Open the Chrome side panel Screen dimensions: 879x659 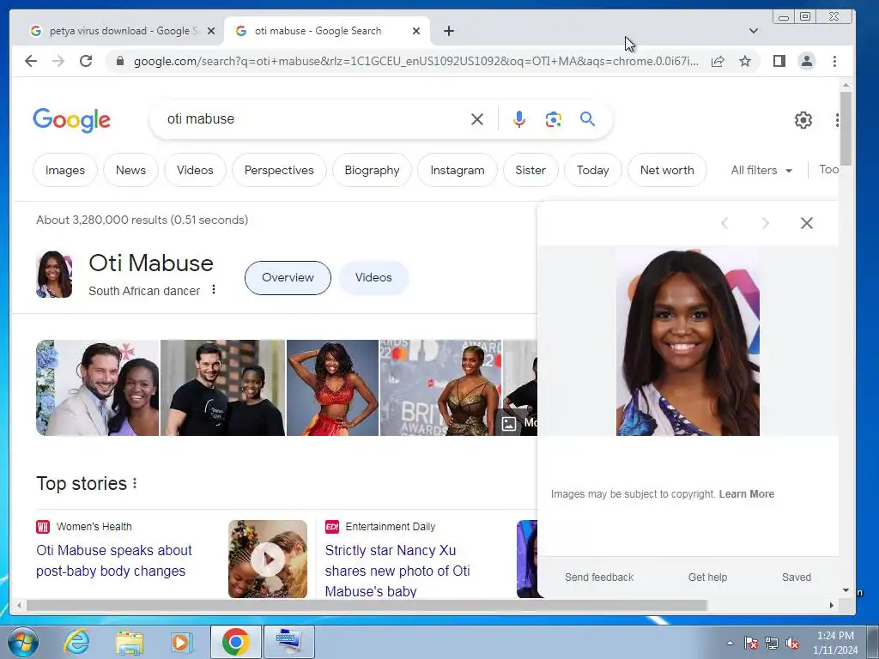click(x=779, y=61)
